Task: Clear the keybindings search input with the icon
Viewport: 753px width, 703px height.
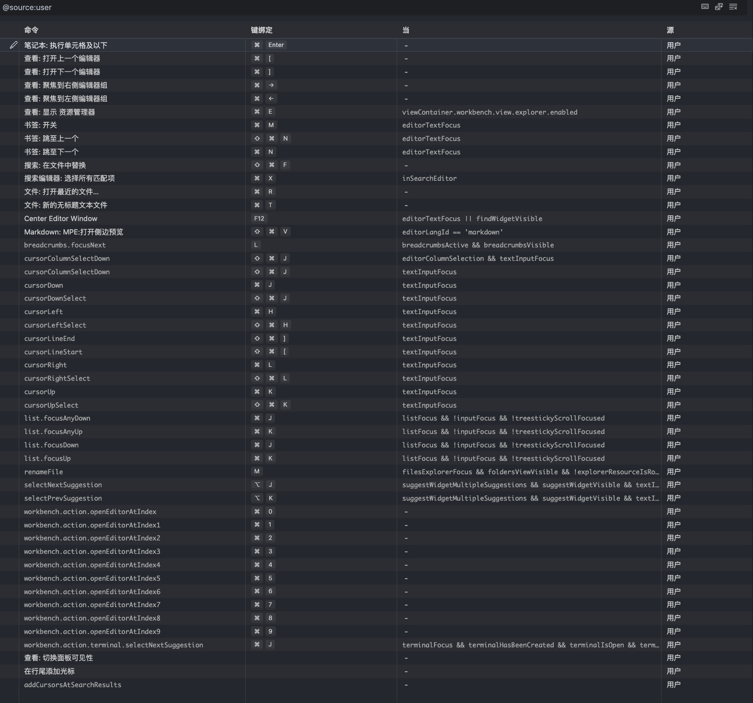Action: (733, 7)
